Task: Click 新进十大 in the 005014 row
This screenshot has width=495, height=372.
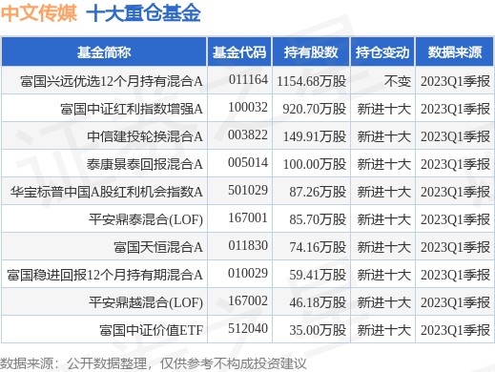Action: coord(384,164)
